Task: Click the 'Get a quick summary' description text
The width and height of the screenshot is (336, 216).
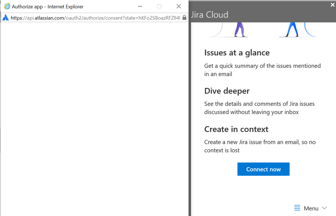Action: coord(262,70)
